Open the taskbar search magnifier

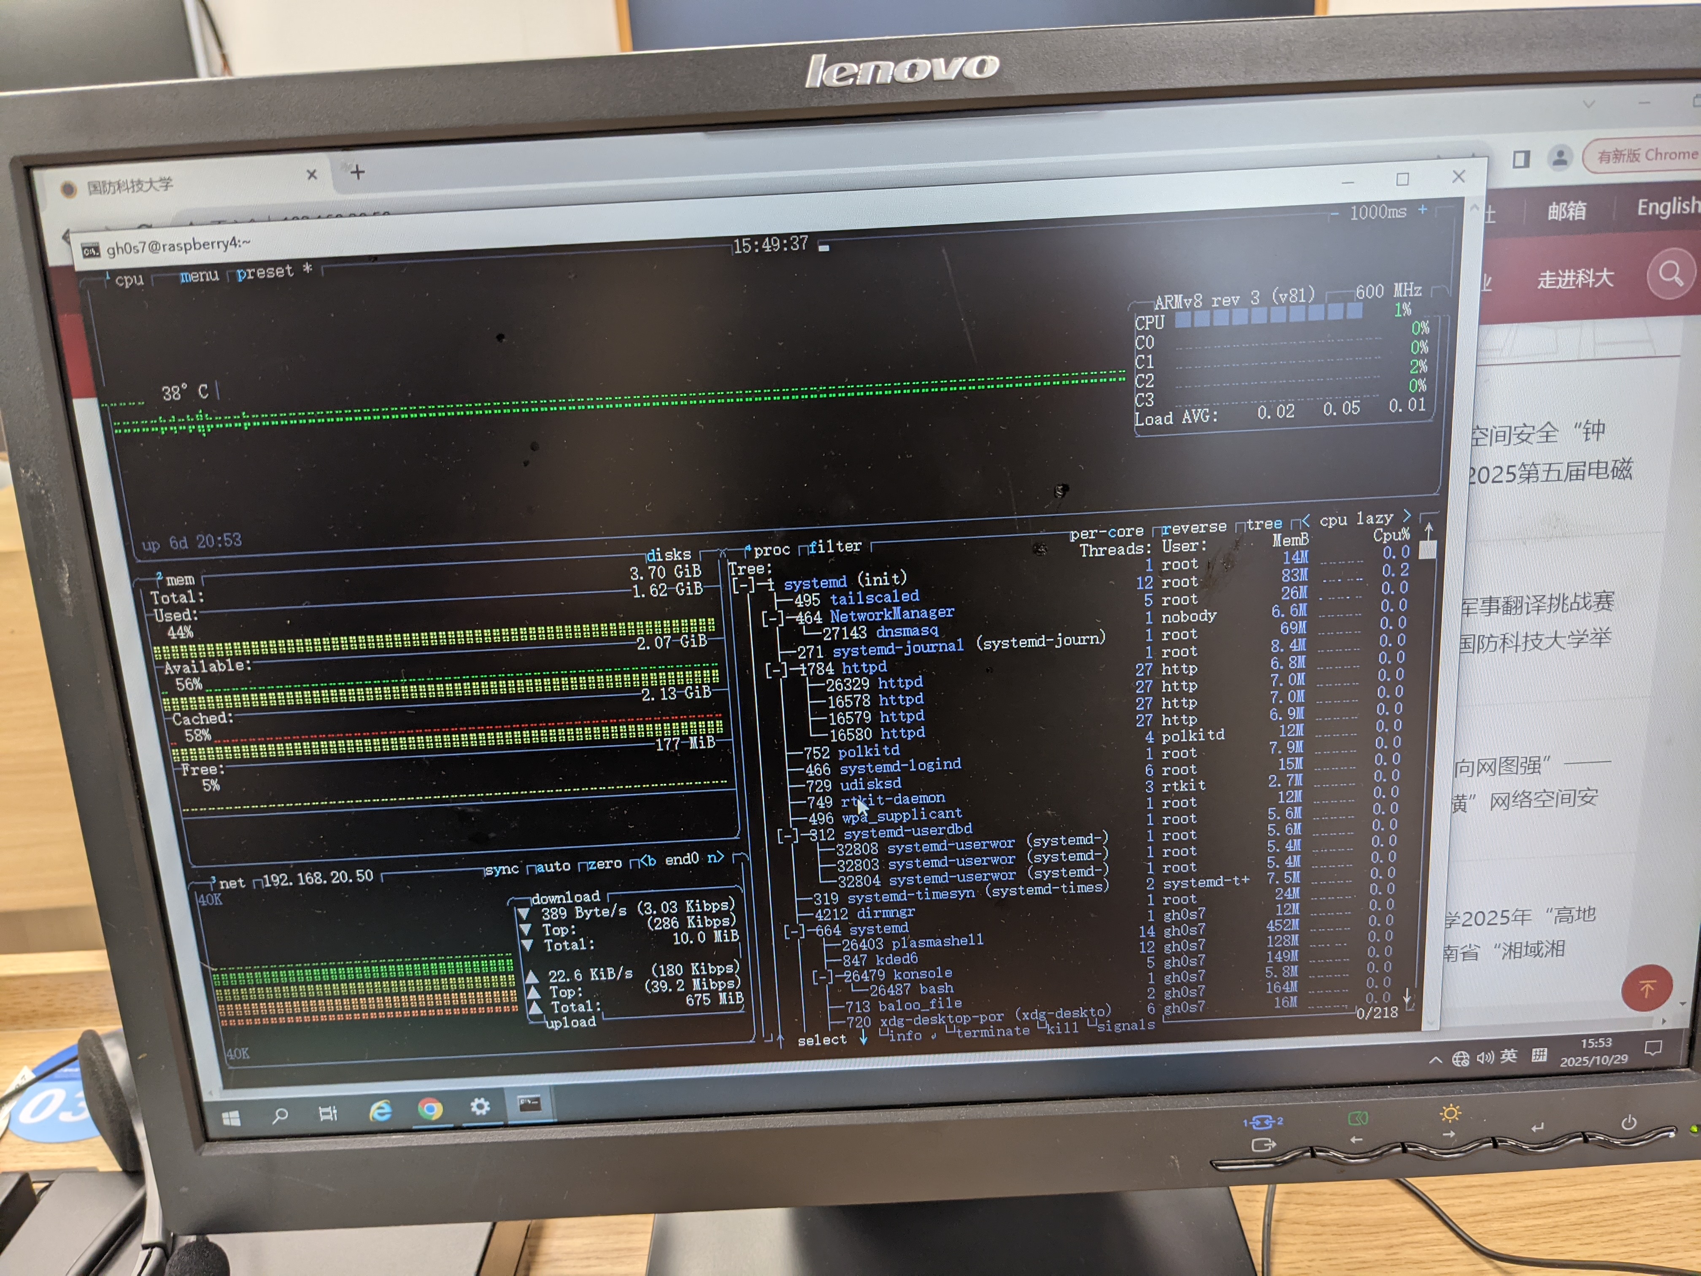click(280, 1115)
